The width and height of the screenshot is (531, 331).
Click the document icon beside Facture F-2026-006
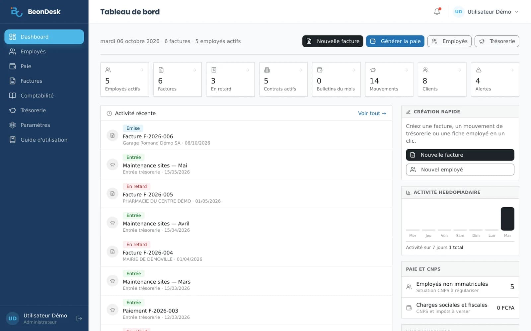113,135
